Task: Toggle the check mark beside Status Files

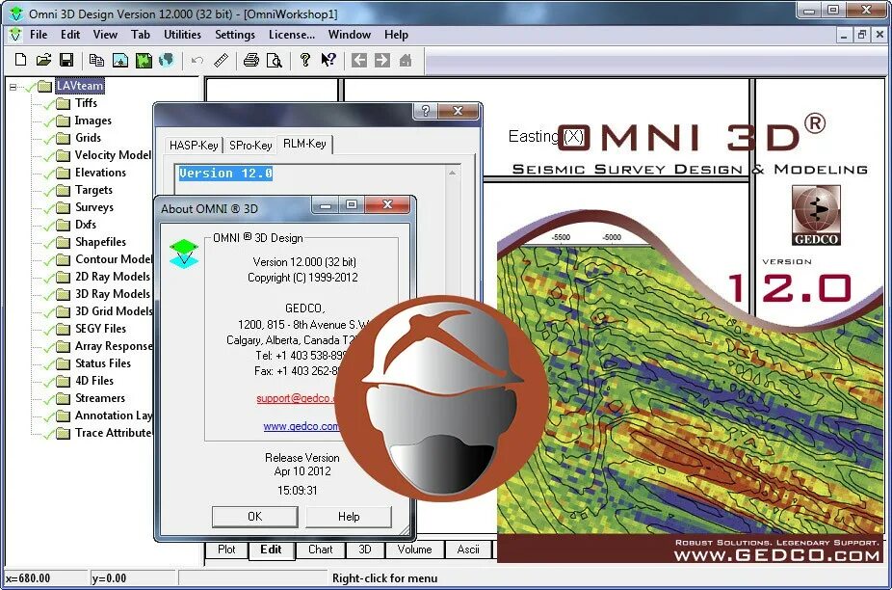Action: 49,363
